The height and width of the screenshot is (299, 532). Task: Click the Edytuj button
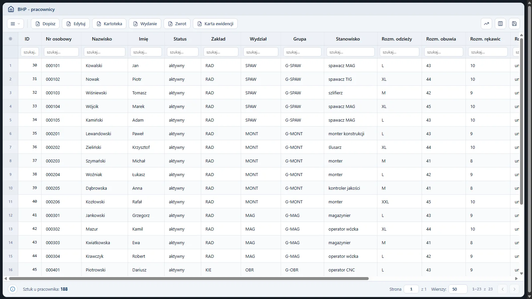coord(76,24)
